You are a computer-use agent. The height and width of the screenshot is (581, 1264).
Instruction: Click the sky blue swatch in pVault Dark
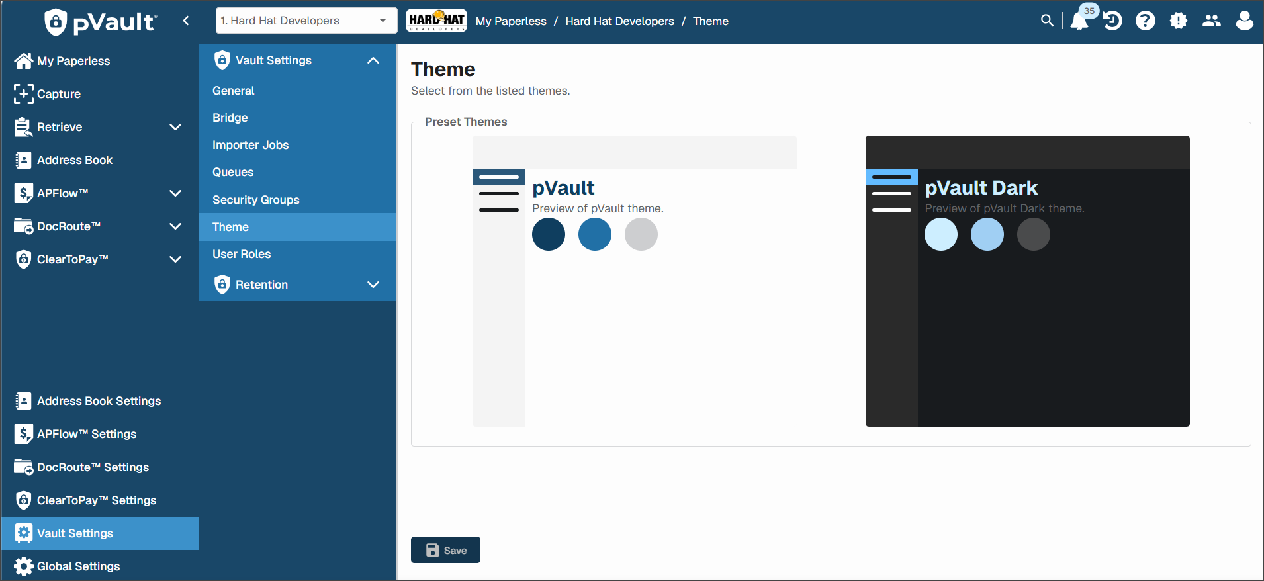coord(987,234)
